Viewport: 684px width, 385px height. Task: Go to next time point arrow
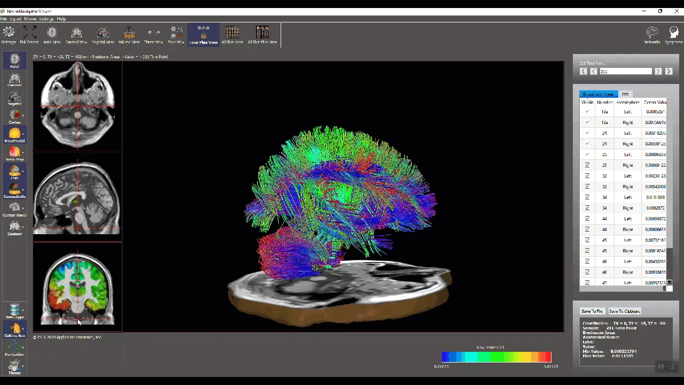pyautogui.click(x=658, y=71)
